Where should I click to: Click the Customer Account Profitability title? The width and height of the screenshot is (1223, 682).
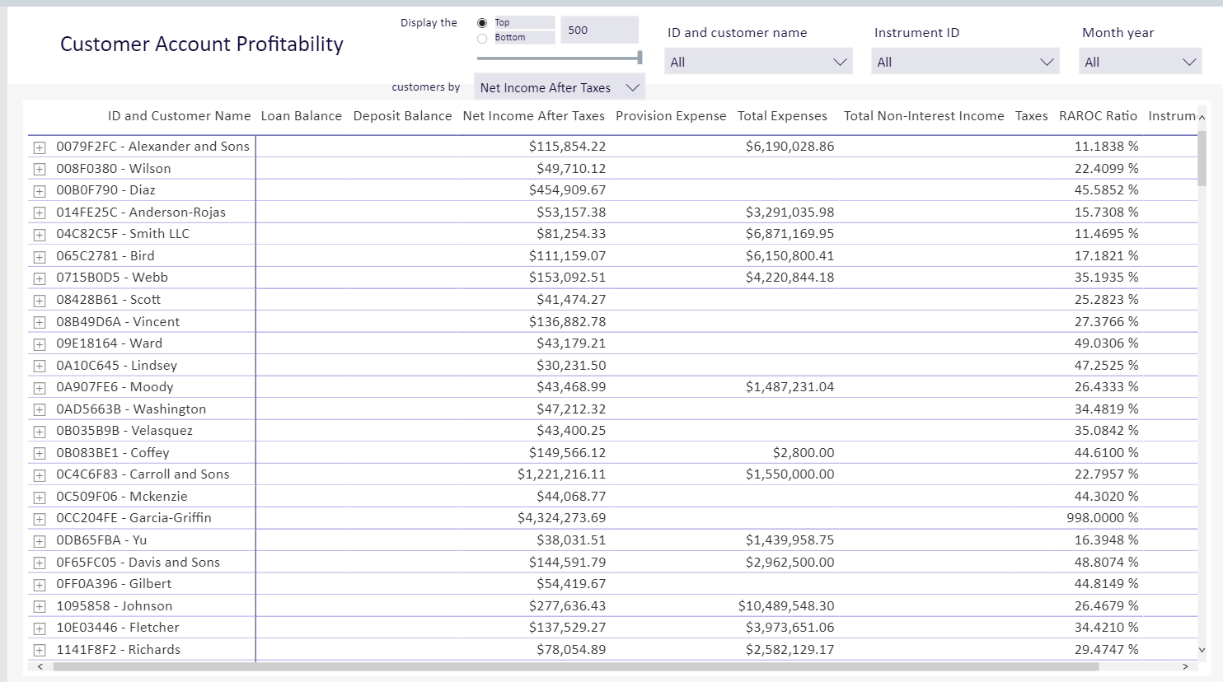[202, 44]
